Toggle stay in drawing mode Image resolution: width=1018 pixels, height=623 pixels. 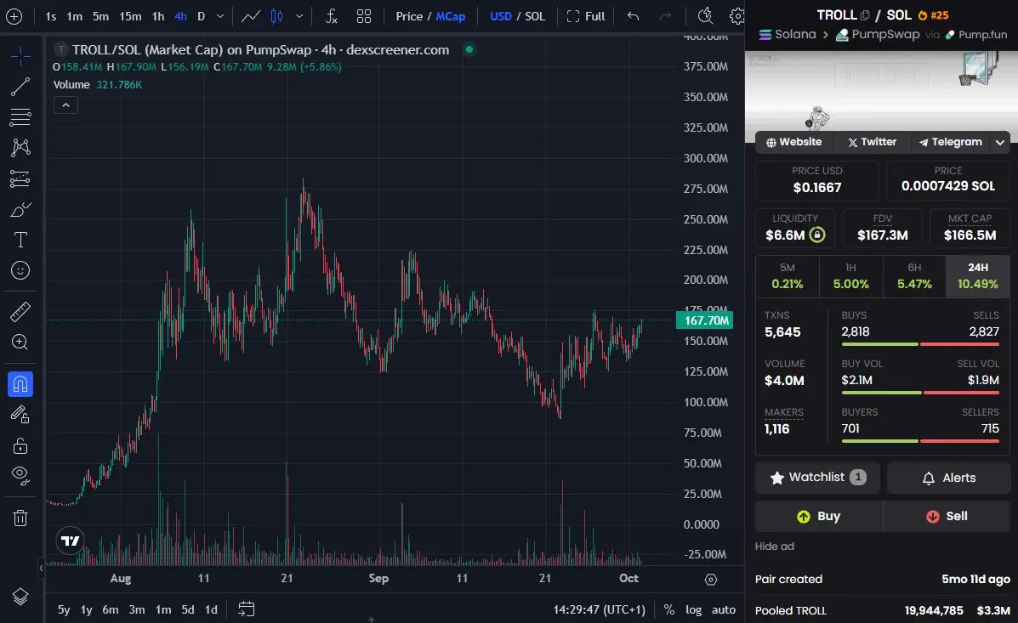[x=20, y=415]
